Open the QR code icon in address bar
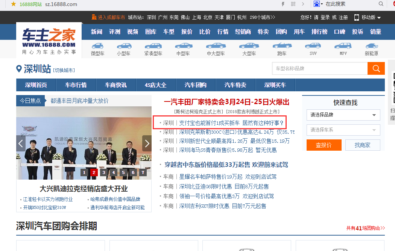The image size is (395, 251). (x=293, y=4)
